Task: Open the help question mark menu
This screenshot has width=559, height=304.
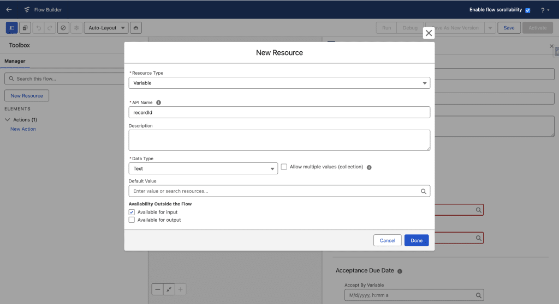Action: [x=543, y=10]
